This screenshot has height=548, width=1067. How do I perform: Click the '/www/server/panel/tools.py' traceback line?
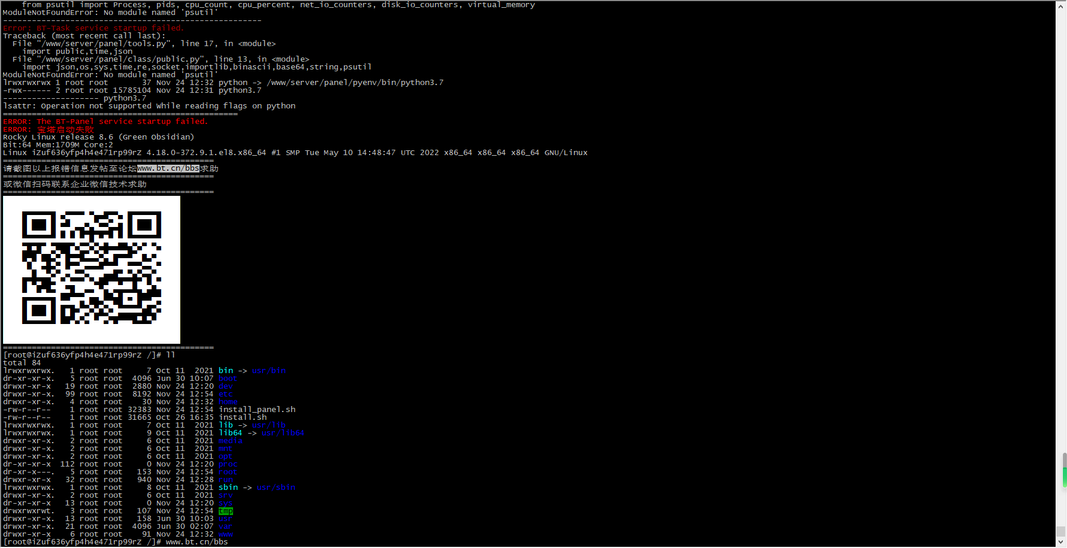[x=144, y=44]
